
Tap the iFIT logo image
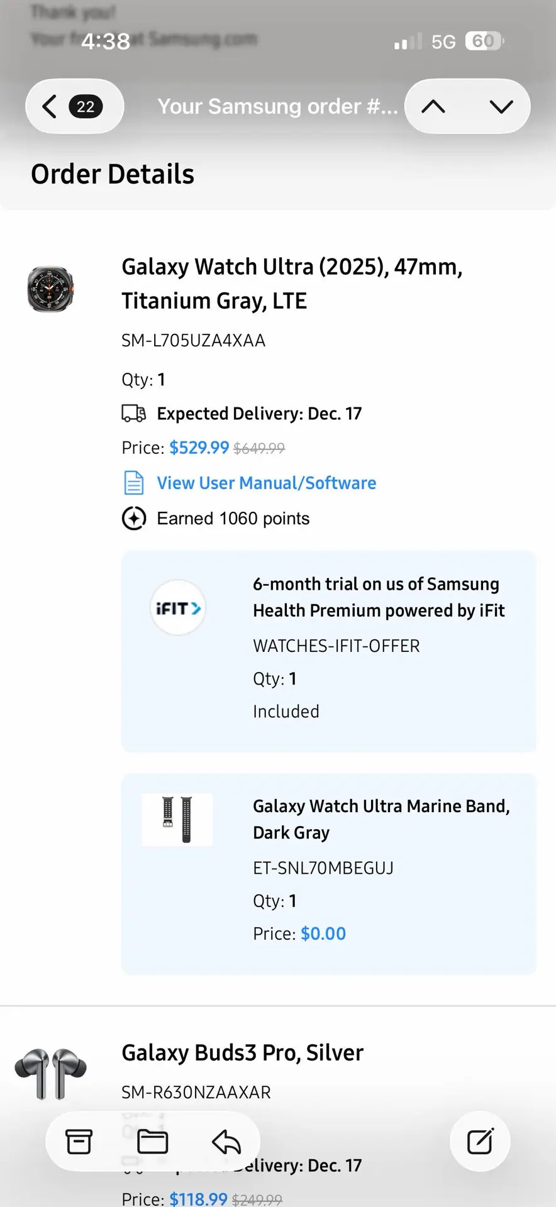point(178,608)
